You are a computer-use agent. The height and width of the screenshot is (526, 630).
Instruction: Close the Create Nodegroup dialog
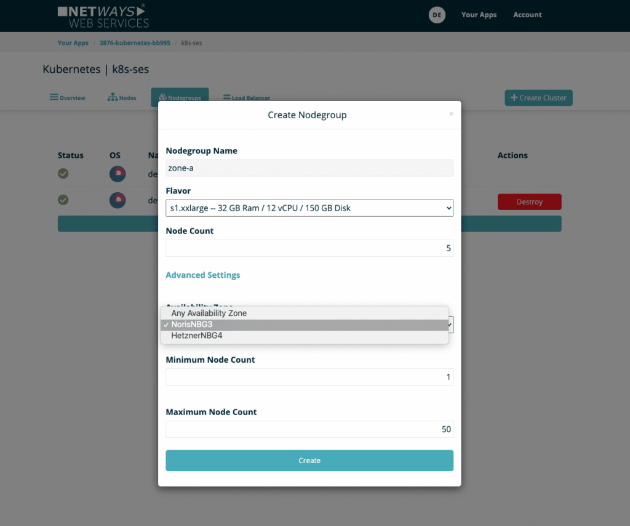tap(451, 114)
